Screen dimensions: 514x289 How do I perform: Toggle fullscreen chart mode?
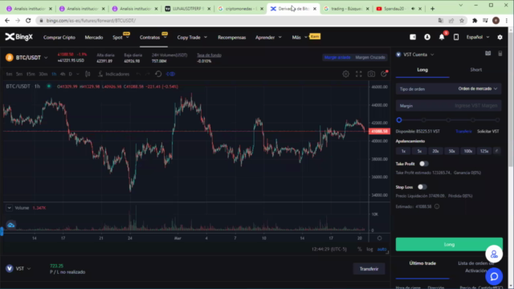(x=359, y=74)
